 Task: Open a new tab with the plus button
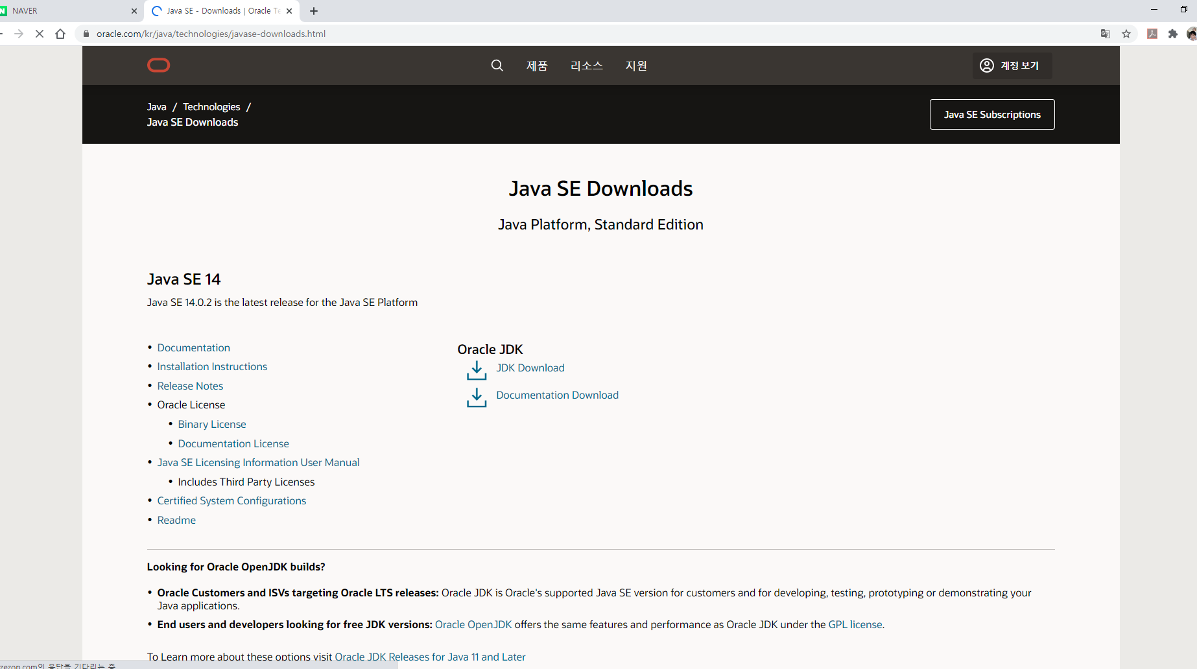[314, 11]
